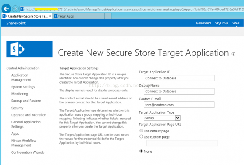This screenshot has height=165, width=244.
Task: Open Nintex Workflow Management in sidebar
Action: coord(24,143)
